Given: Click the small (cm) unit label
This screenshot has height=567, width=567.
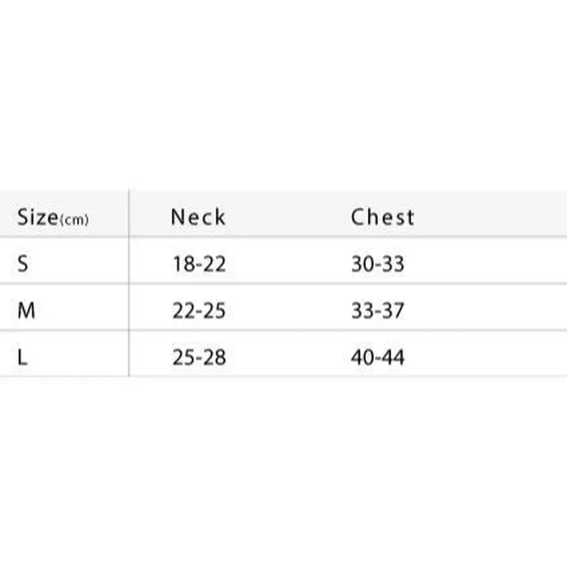Looking at the screenshot, I should (x=74, y=220).
